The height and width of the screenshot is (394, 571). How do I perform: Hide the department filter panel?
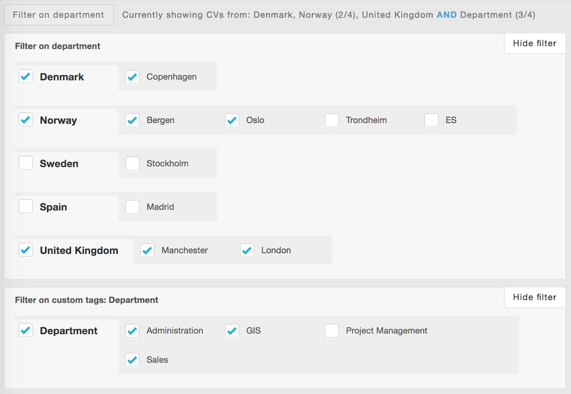[535, 44]
